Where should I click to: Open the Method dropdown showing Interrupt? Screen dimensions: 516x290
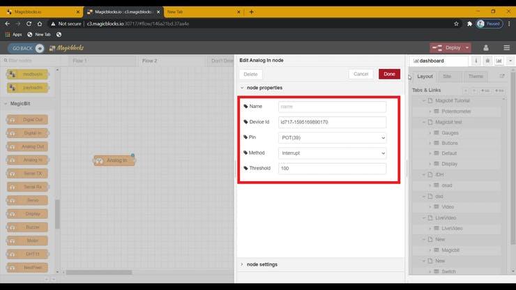pos(332,153)
